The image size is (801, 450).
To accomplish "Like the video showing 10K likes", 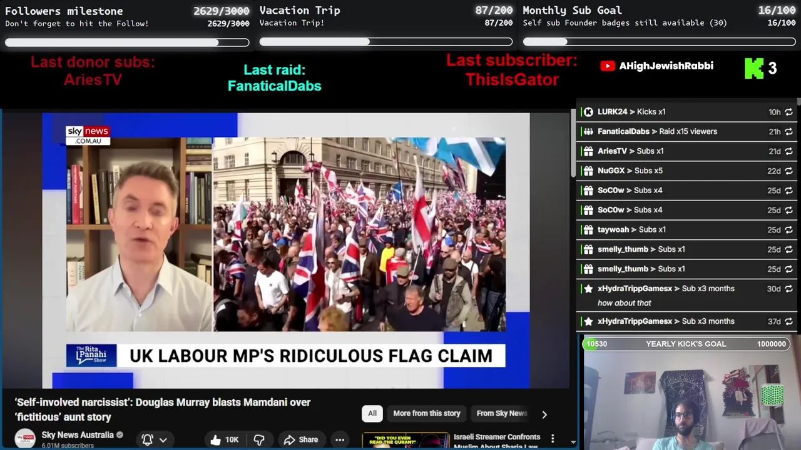I will (x=223, y=440).
